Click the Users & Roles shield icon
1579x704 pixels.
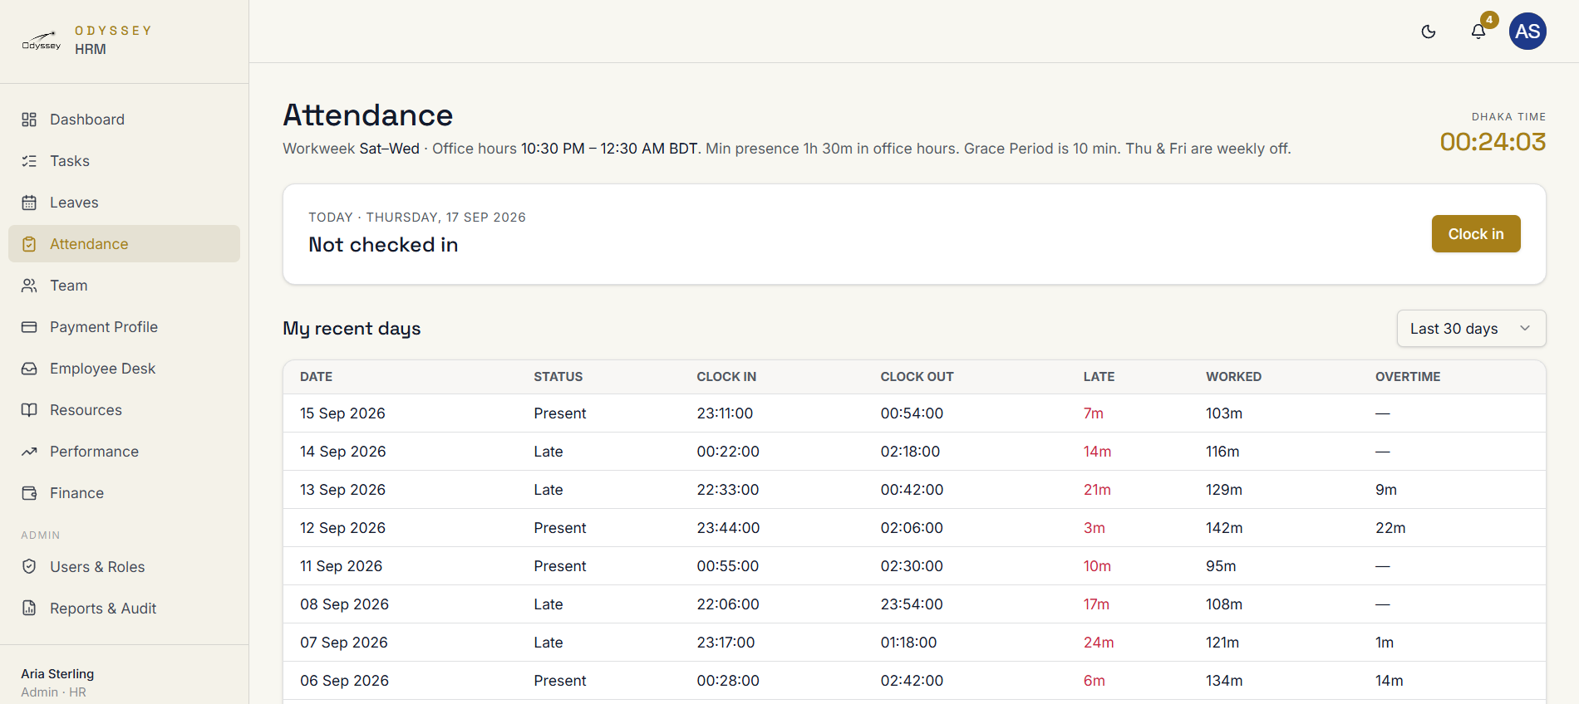(29, 567)
